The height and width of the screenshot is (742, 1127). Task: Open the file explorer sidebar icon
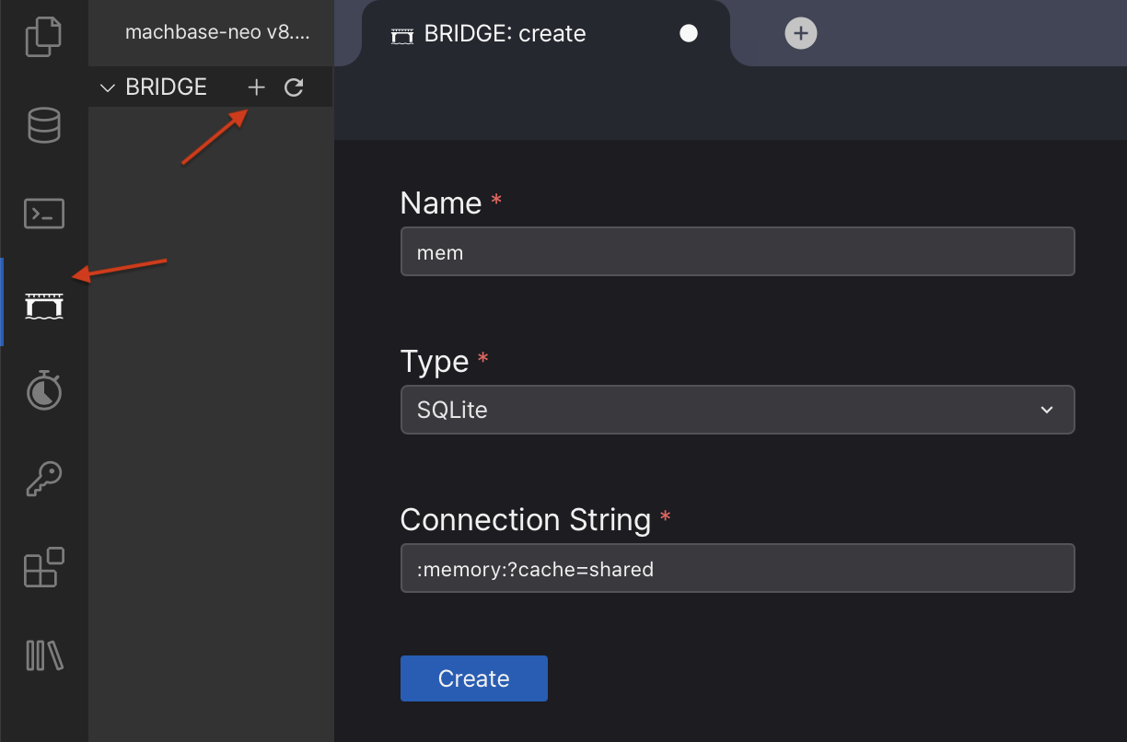tap(43, 37)
